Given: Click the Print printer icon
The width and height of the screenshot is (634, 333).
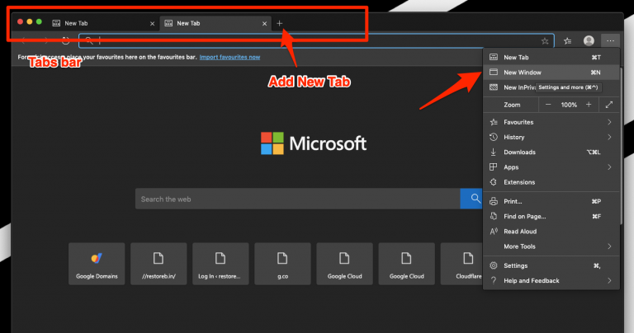Looking at the screenshot, I should [494, 201].
